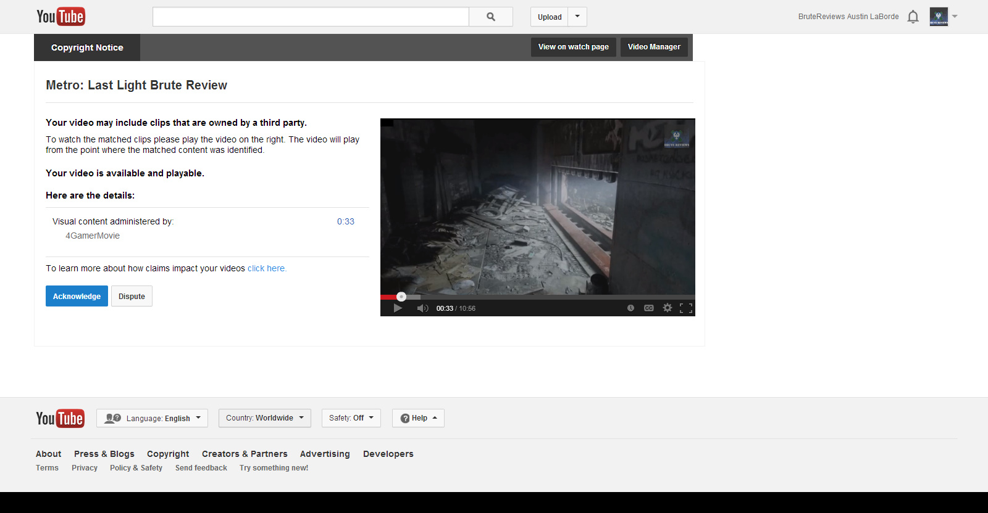Screen dimensions: 988x513
Task: Click the Metro: Last Light Brute Review title
Action: 136,85
